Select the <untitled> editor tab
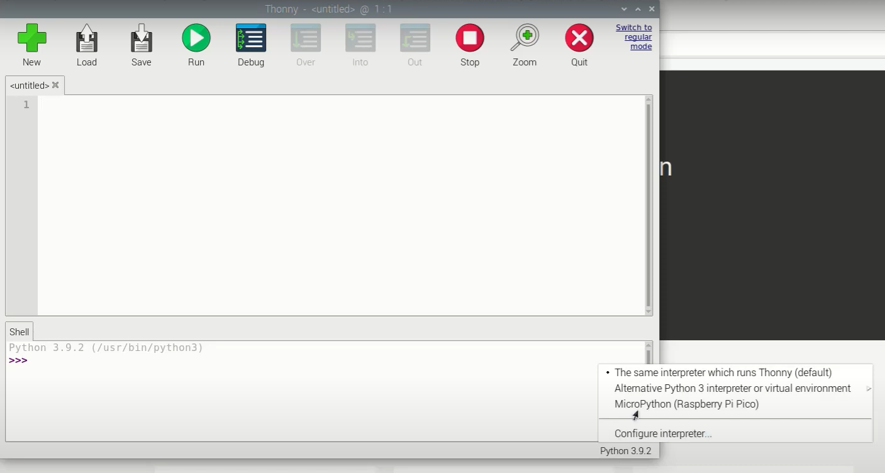This screenshot has width=885, height=473. 30,86
